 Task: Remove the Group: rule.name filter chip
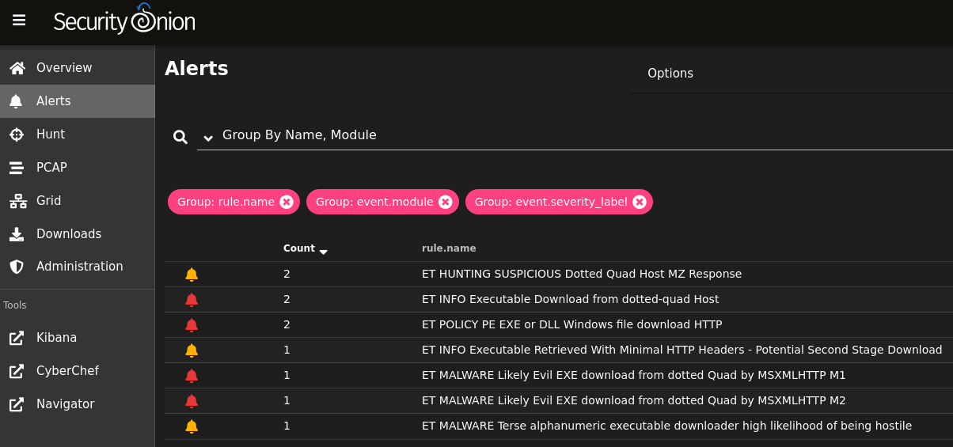(287, 202)
